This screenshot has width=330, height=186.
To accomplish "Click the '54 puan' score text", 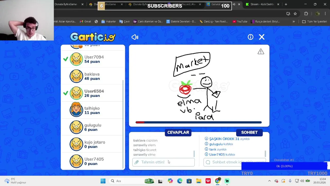I will pyautogui.click(x=92, y=61).
